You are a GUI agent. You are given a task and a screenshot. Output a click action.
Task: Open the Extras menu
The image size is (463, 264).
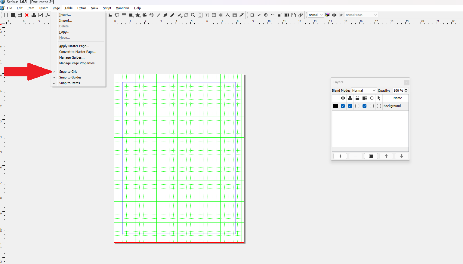pyautogui.click(x=82, y=8)
